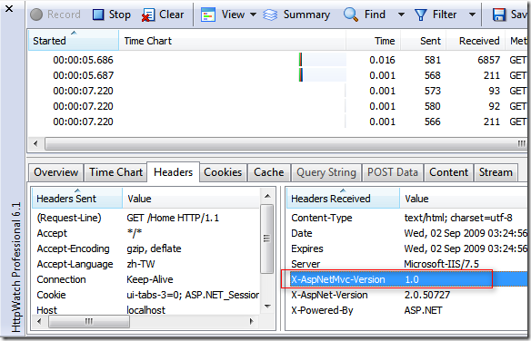Screen dimensions: 531x341
Task: Select the X-AspNetMvc-Version header row
Action: [407, 279]
